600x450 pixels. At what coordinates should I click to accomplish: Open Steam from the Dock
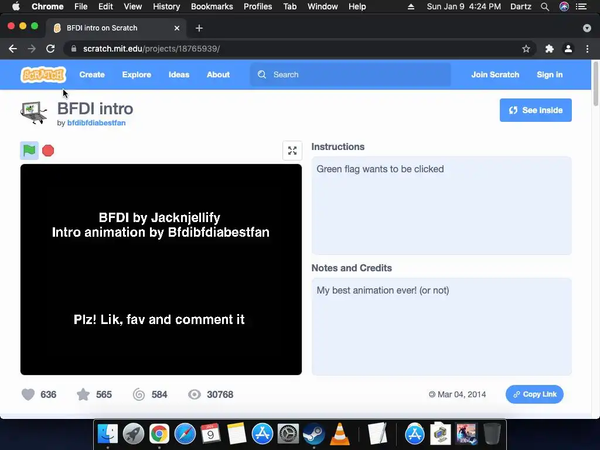click(x=314, y=434)
